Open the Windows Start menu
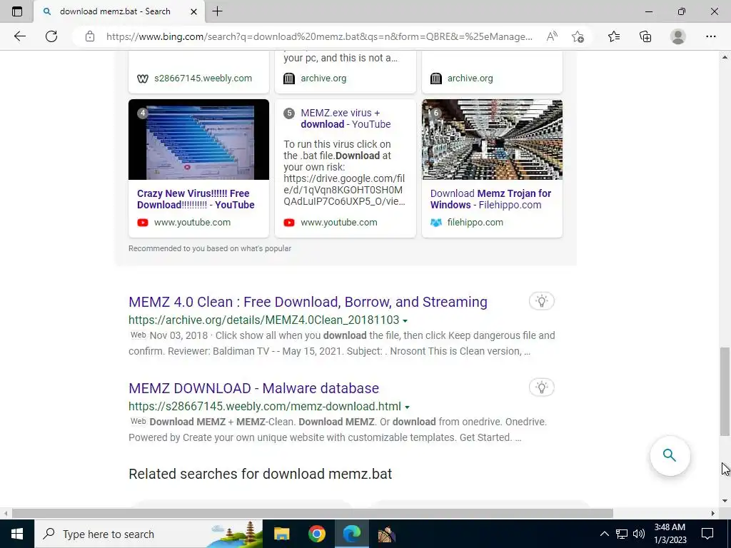The height and width of the screenshot is (548, 731). pyautogui.click(x=17, y=534)
